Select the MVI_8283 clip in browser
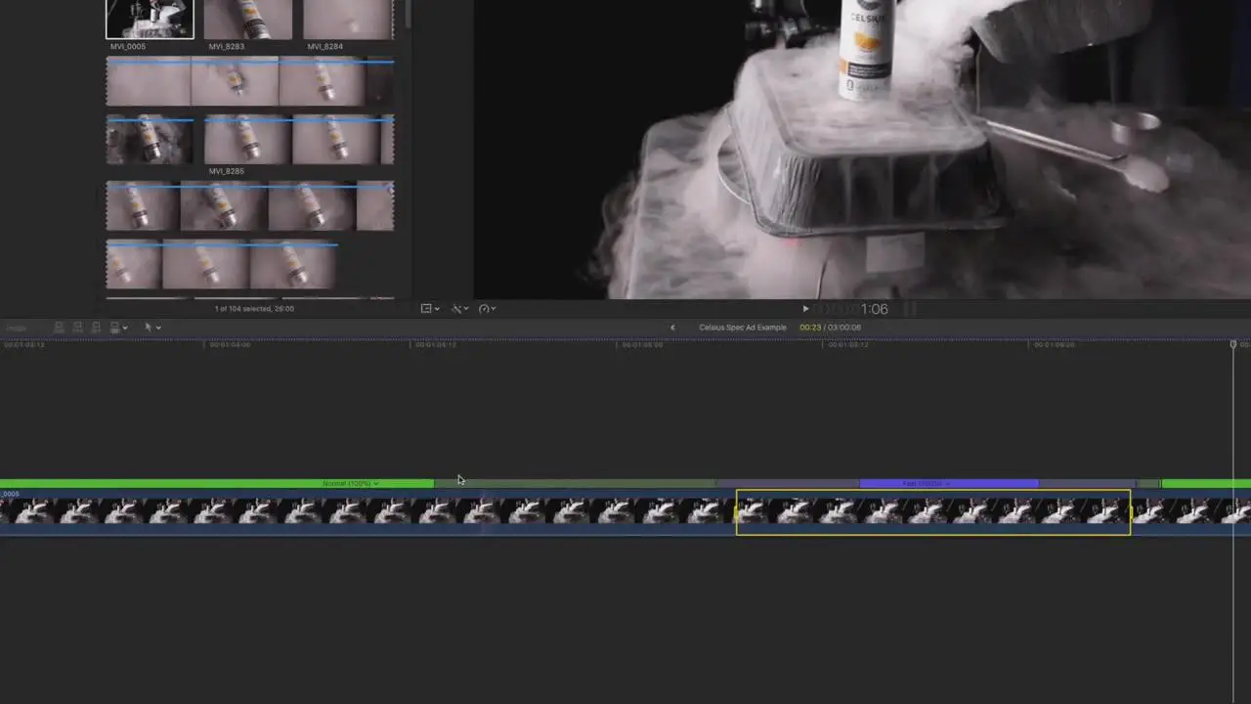The width and height of the screenshot is (1251, 704). click(248, 19)
